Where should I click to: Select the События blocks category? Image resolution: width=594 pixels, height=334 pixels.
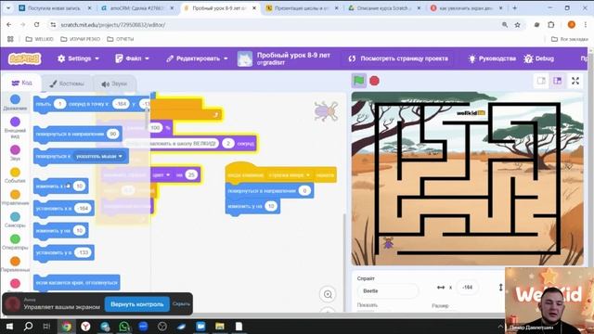pos(15,175)
